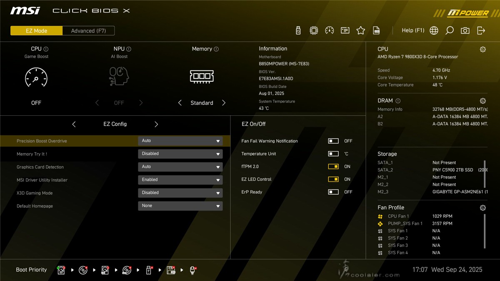Select the hard disk boot device with green check
Viewport: 500px width, 281px height.
(x=61, y=270)
